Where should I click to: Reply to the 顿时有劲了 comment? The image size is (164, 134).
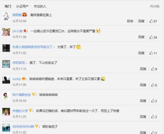[x=143, y=133]
